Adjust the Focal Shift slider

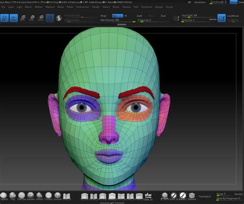tap(199, 15)
